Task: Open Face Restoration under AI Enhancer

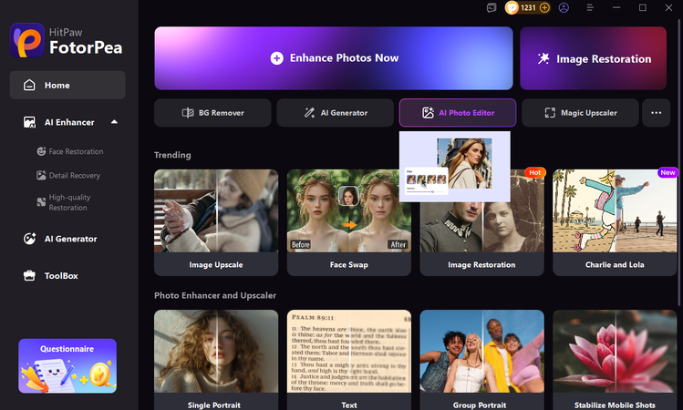Action: (70, 151)
